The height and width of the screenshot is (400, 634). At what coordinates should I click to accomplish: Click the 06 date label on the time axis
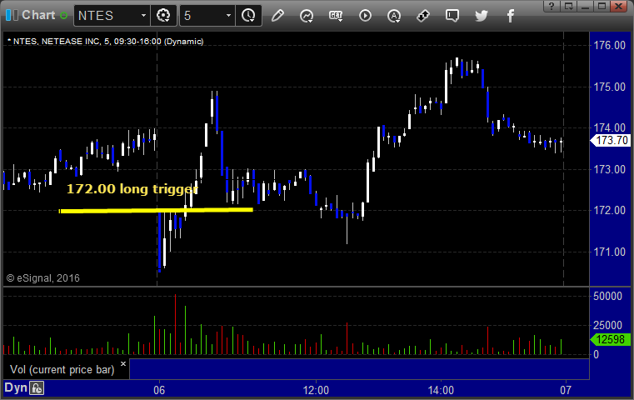point(159,390)
